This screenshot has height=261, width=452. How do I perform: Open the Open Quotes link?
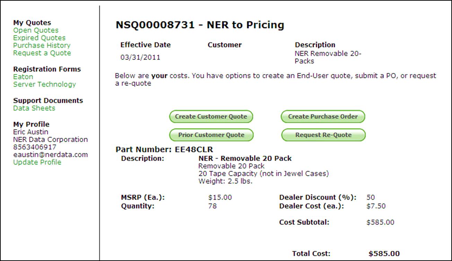36,30
